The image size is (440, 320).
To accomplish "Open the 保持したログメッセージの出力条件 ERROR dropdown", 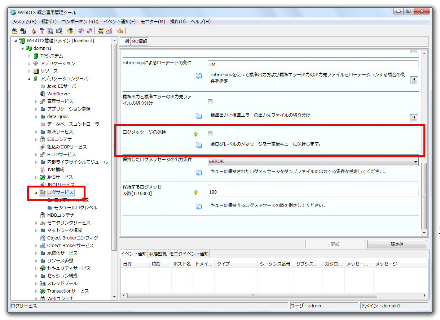I will (415, 161).
